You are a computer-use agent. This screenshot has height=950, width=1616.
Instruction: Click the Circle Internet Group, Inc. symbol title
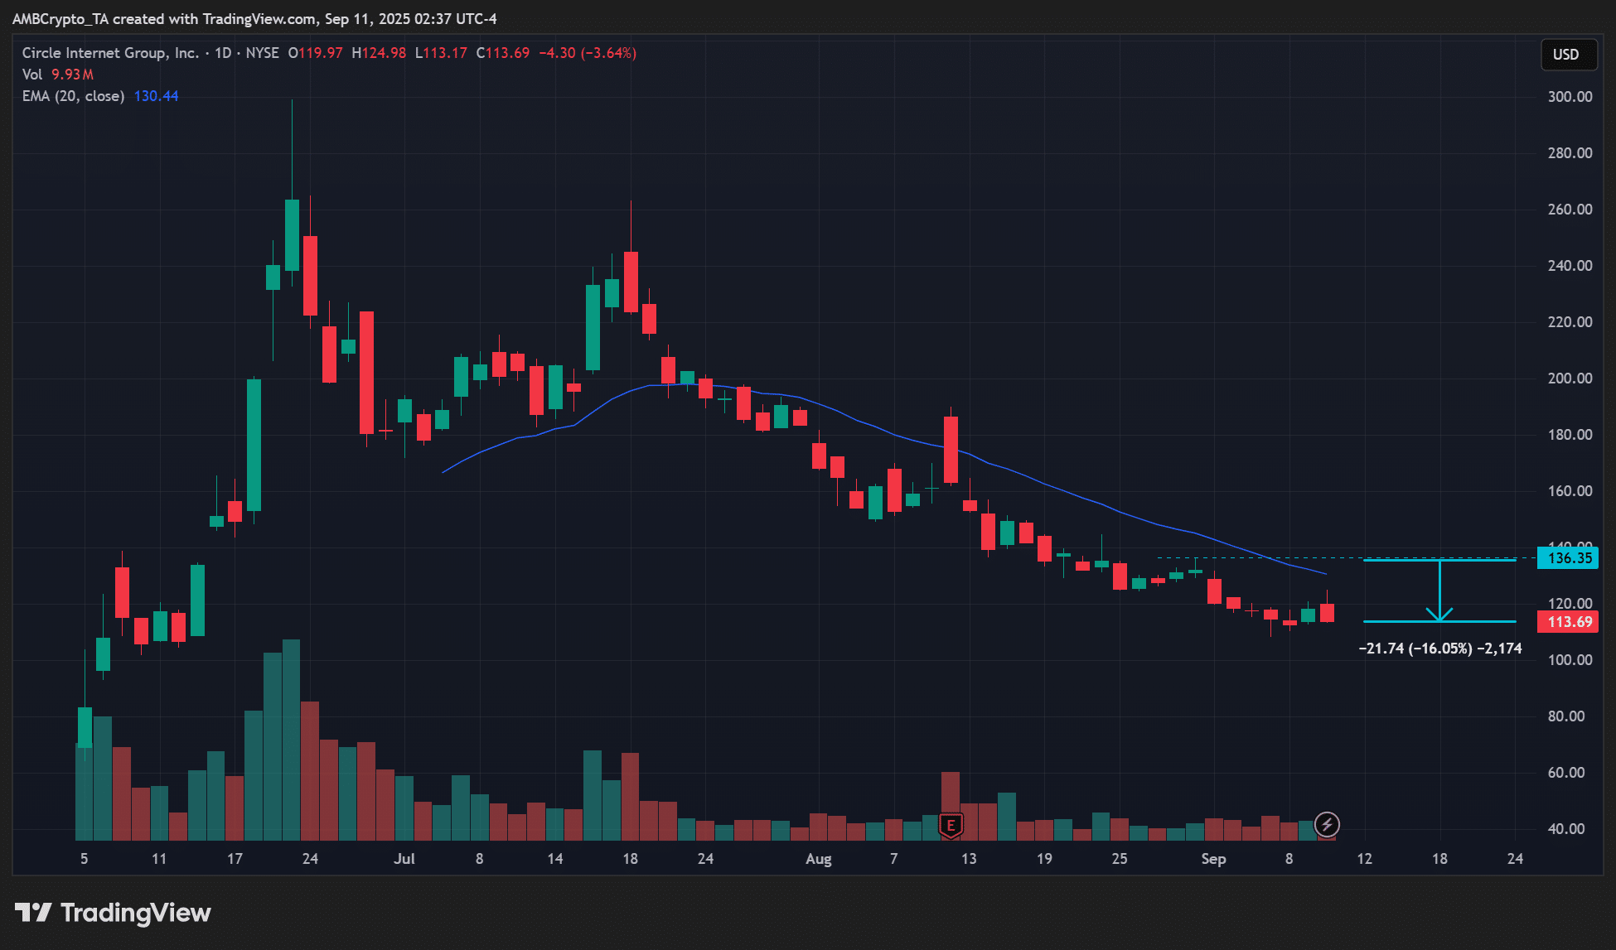(x=109, y=53)
